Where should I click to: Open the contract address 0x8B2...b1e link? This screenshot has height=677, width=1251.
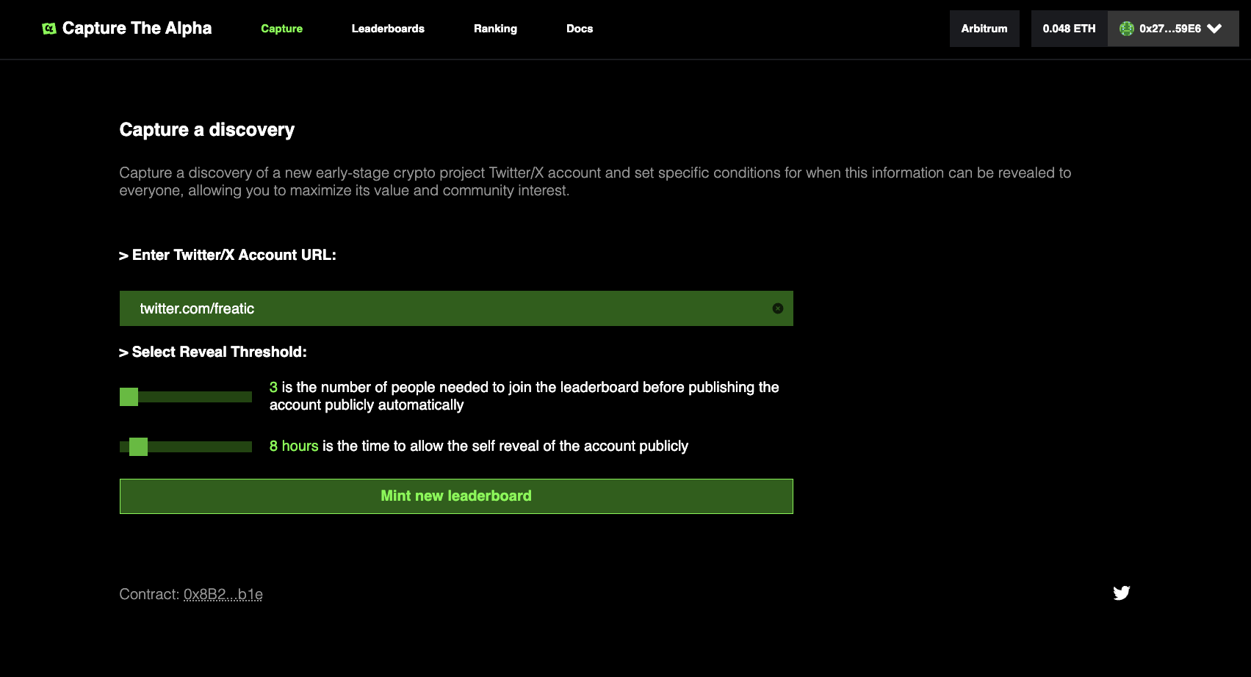223,594
